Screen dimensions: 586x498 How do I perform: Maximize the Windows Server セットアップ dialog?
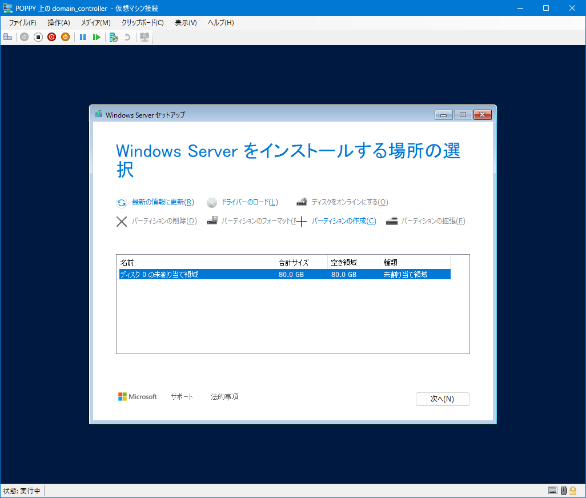(463, 115)
